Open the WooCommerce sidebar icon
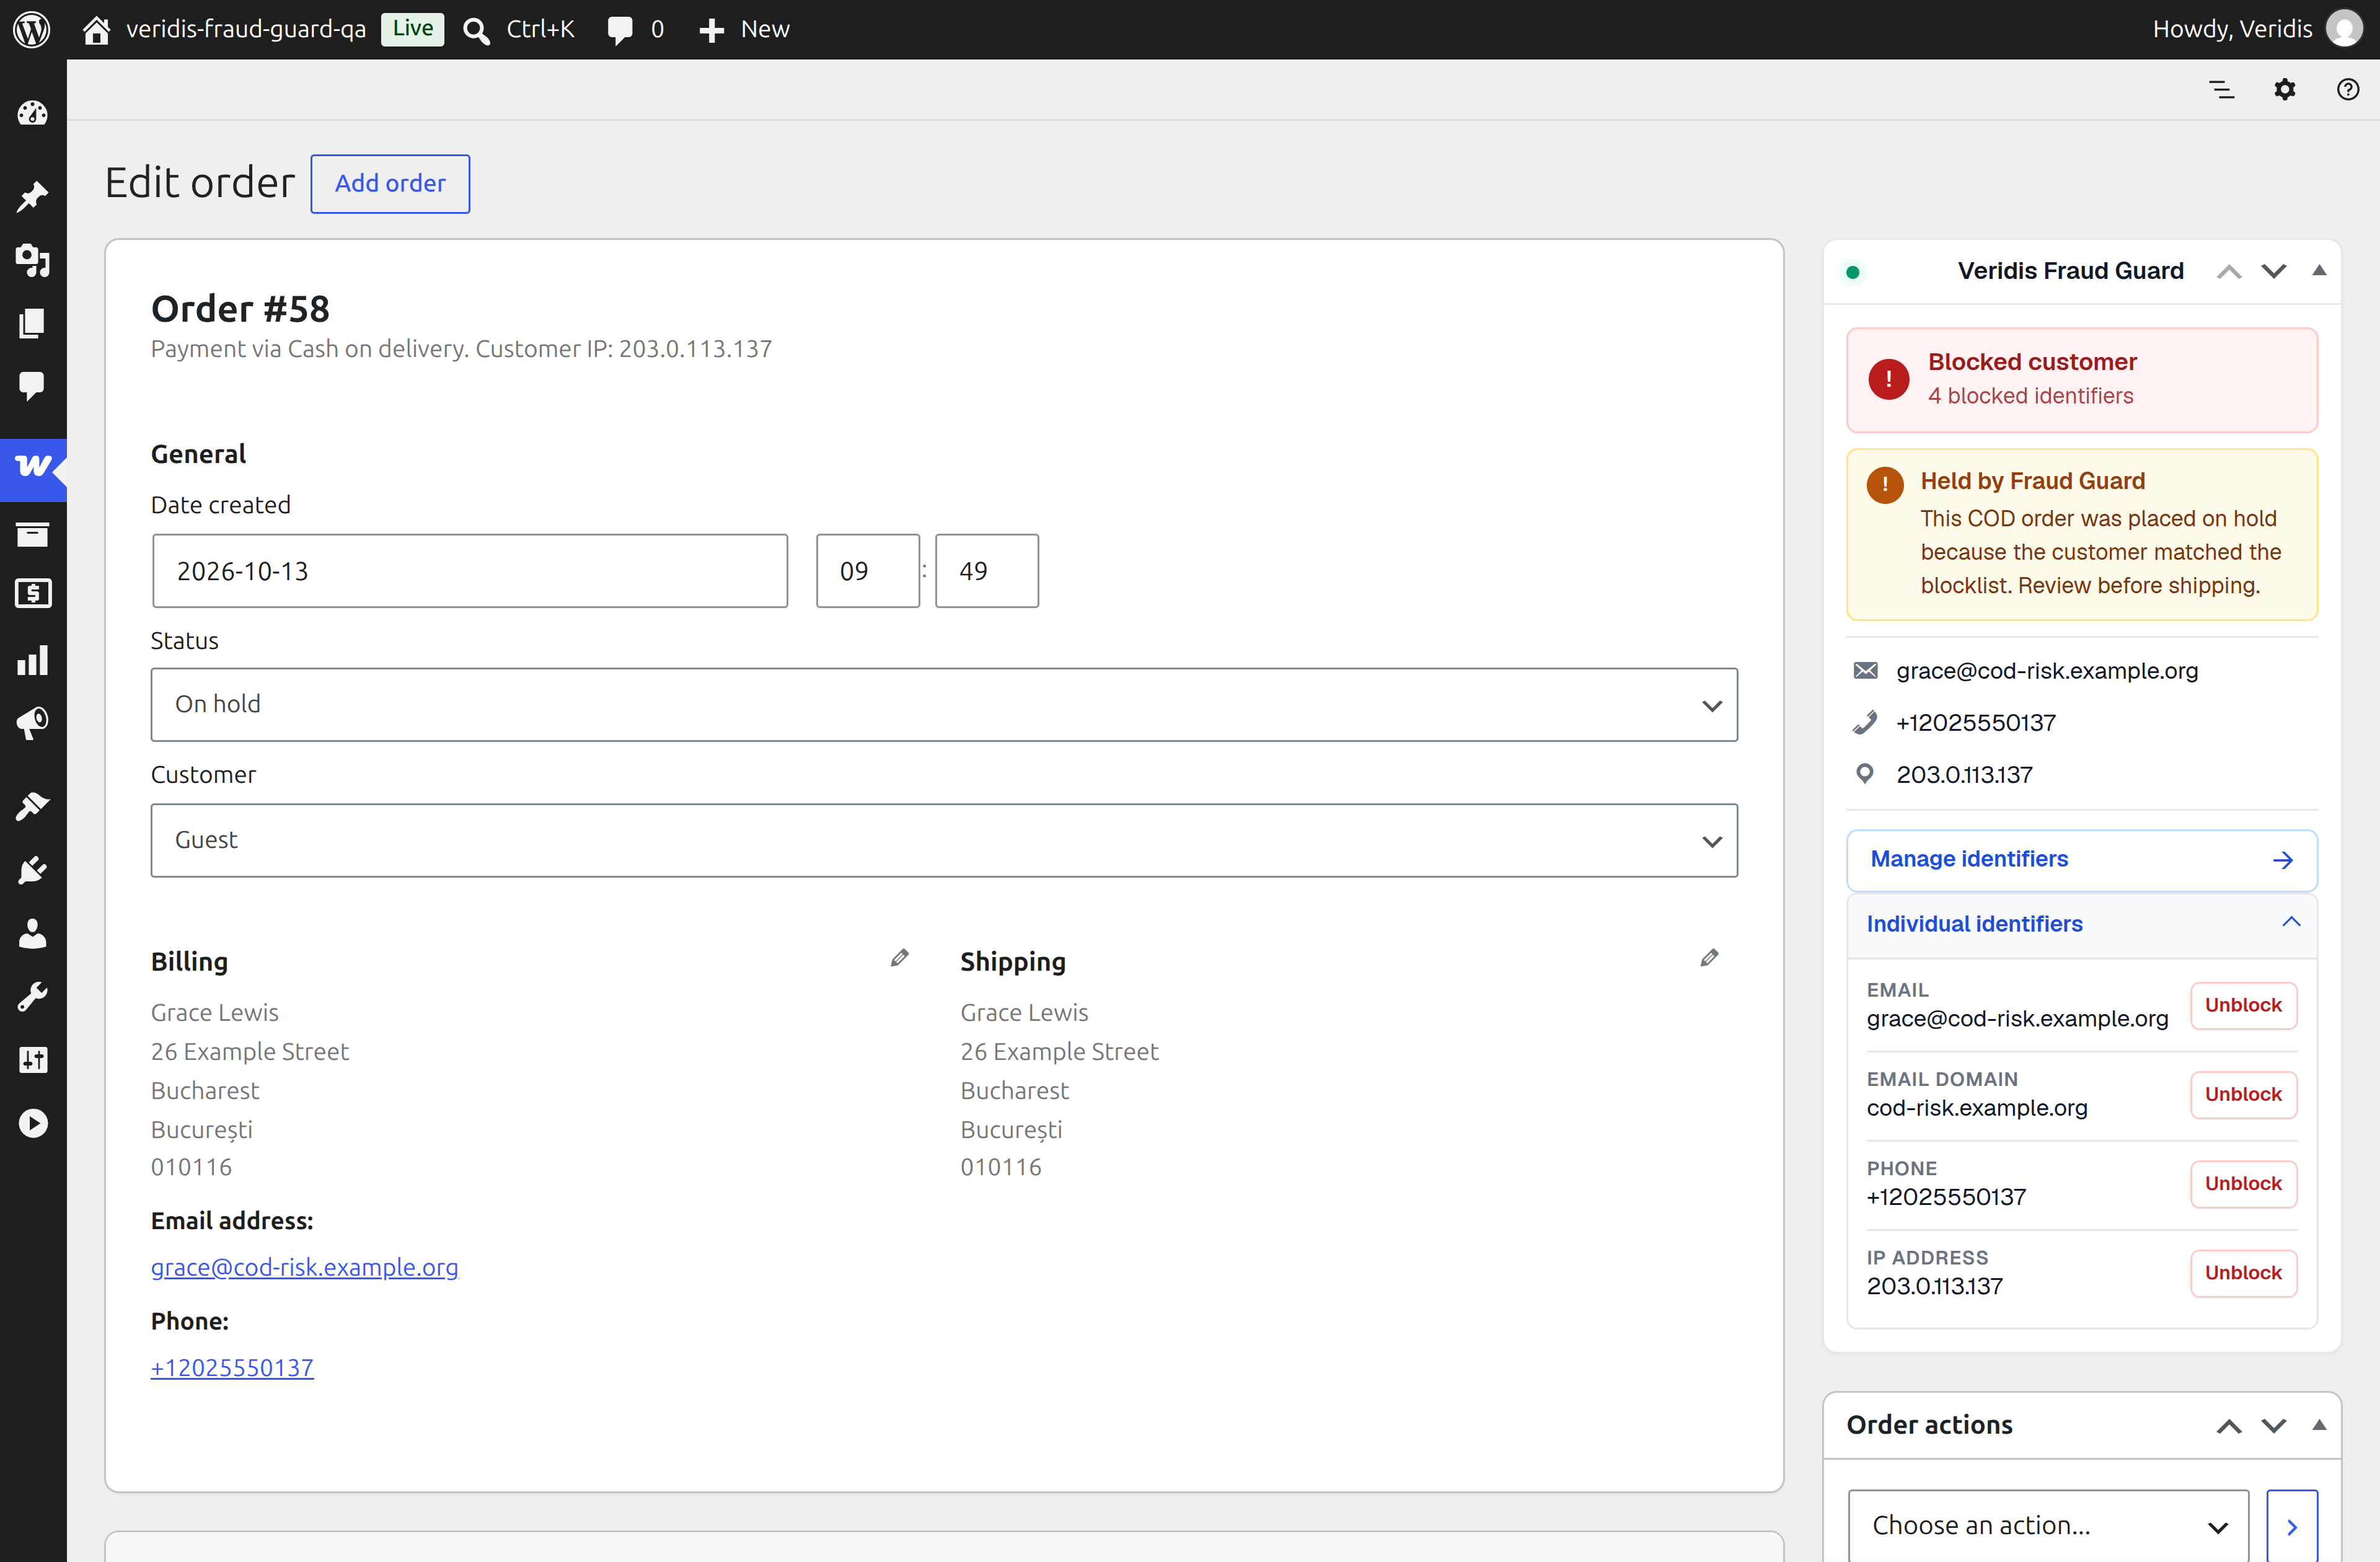Viewport: 2380px width, 1562px height. tap(33, 469)
